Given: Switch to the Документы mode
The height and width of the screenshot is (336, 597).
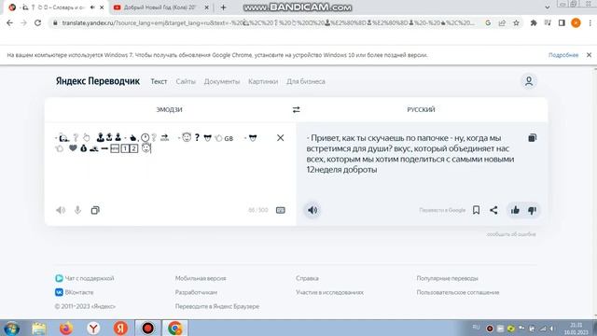Looking at the screenshot, I should [222, 81].
